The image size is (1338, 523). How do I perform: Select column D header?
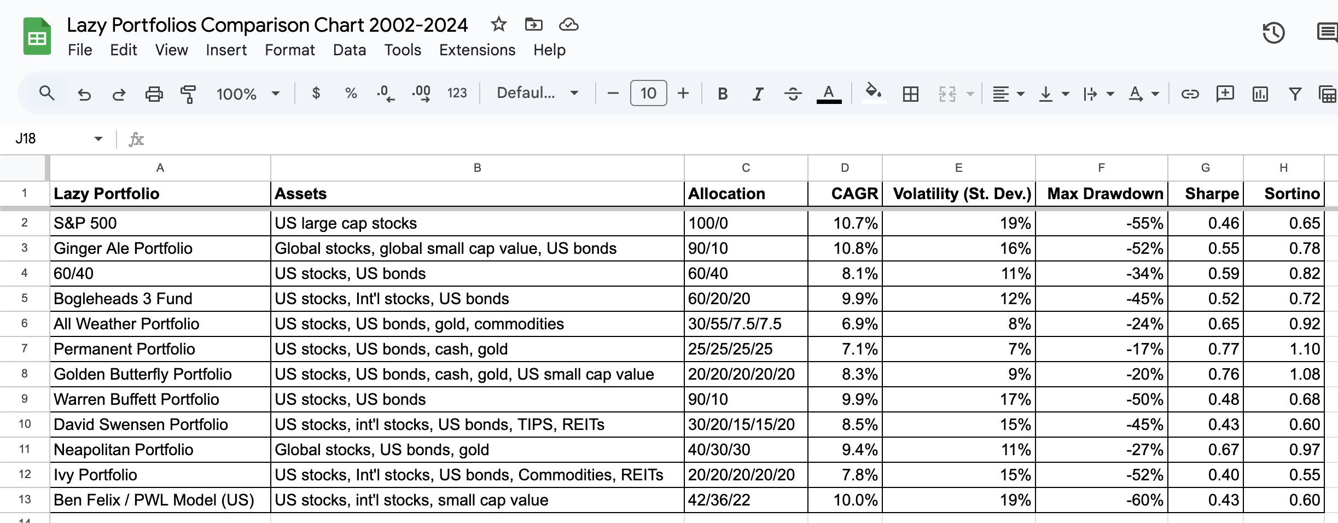(845, 168)
